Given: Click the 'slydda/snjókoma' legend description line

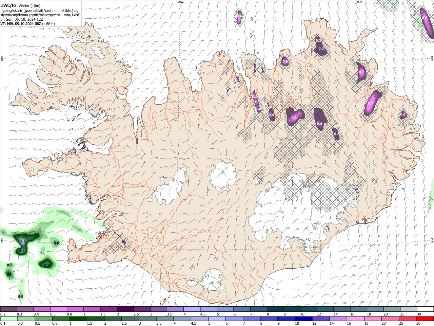Looking at the screenshot, I should pos(40,15).
